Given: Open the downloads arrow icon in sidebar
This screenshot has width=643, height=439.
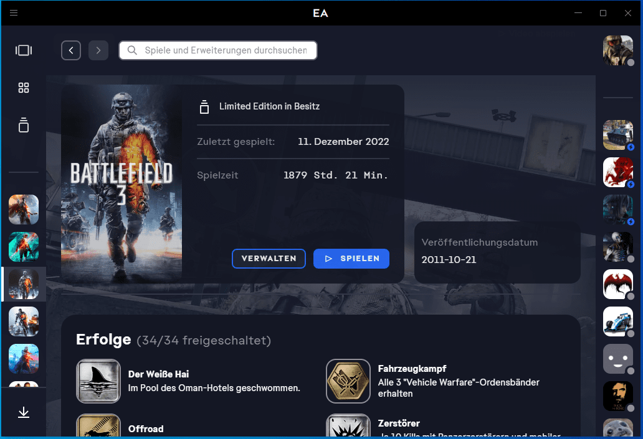Looking at the screenshot, I should [x=24, y=412].
